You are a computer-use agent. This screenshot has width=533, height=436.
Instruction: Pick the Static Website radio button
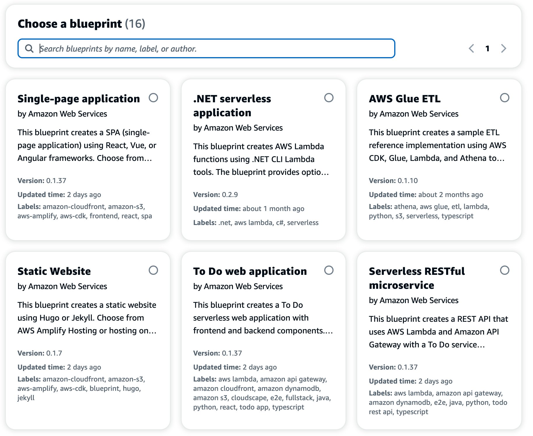pyautogui.click(x=153, y=270)
